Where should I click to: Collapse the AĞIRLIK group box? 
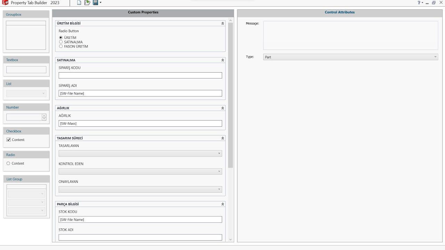(222, 108)
